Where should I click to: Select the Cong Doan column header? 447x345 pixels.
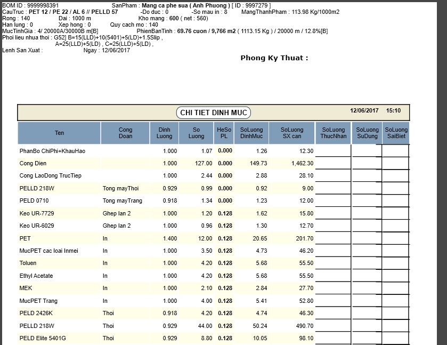click(125, 133)
